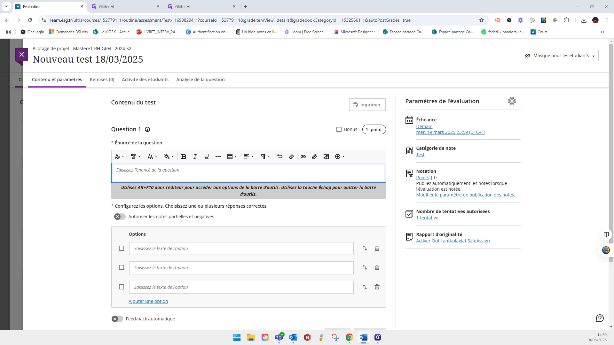This screenshot has width=614, height=345.
Task: Open text color dropdown in editor
Action: [x=169, y=157]
